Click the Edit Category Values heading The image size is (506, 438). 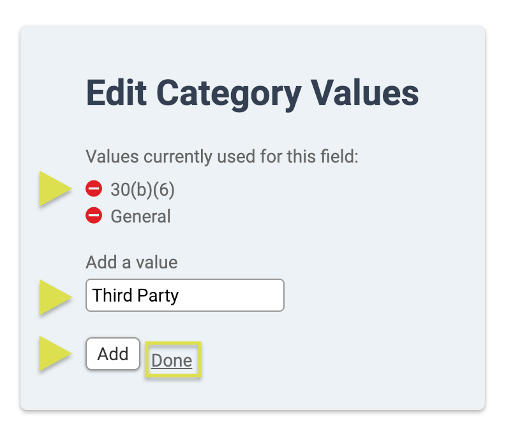click(252, 93)
